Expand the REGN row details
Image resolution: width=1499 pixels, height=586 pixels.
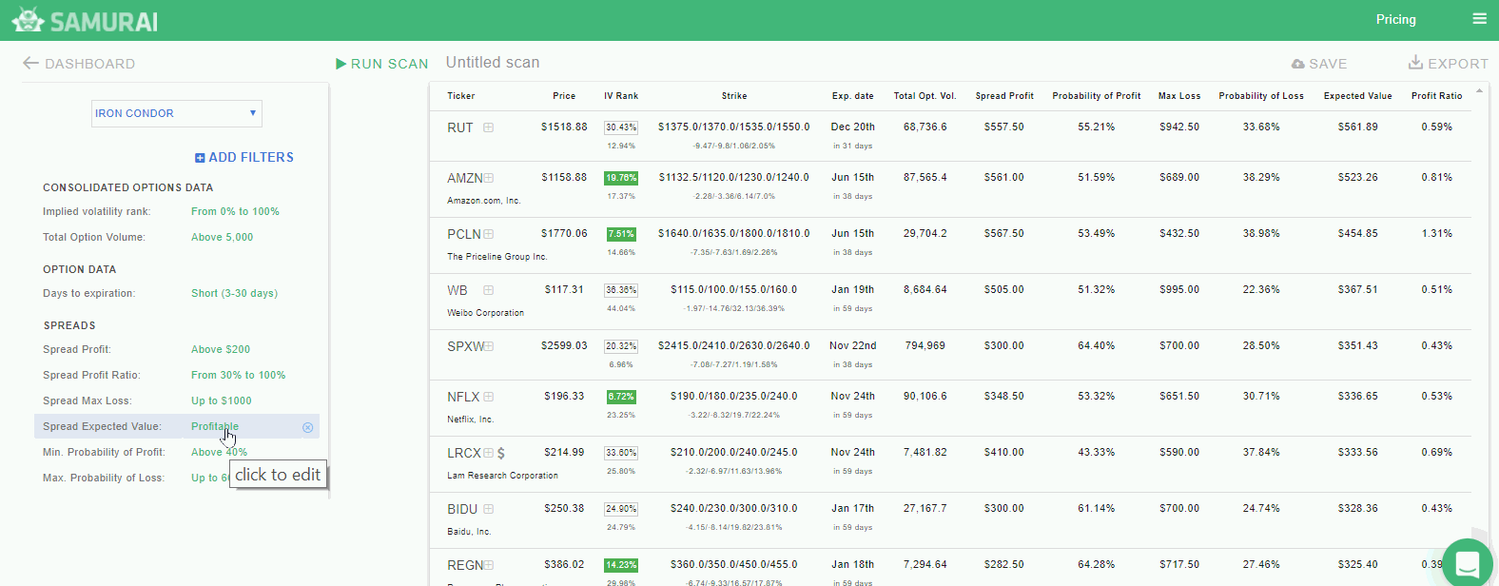click(x=488, y=565)
